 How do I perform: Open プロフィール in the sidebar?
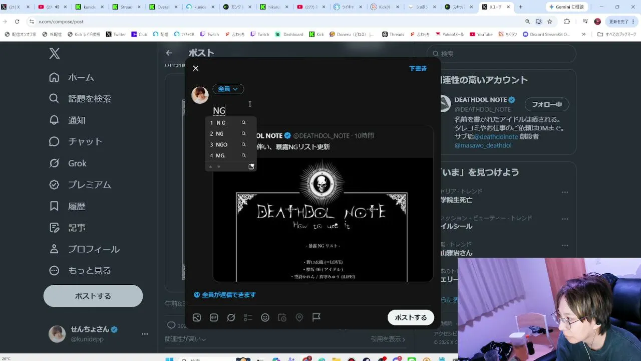pos(85,249)
